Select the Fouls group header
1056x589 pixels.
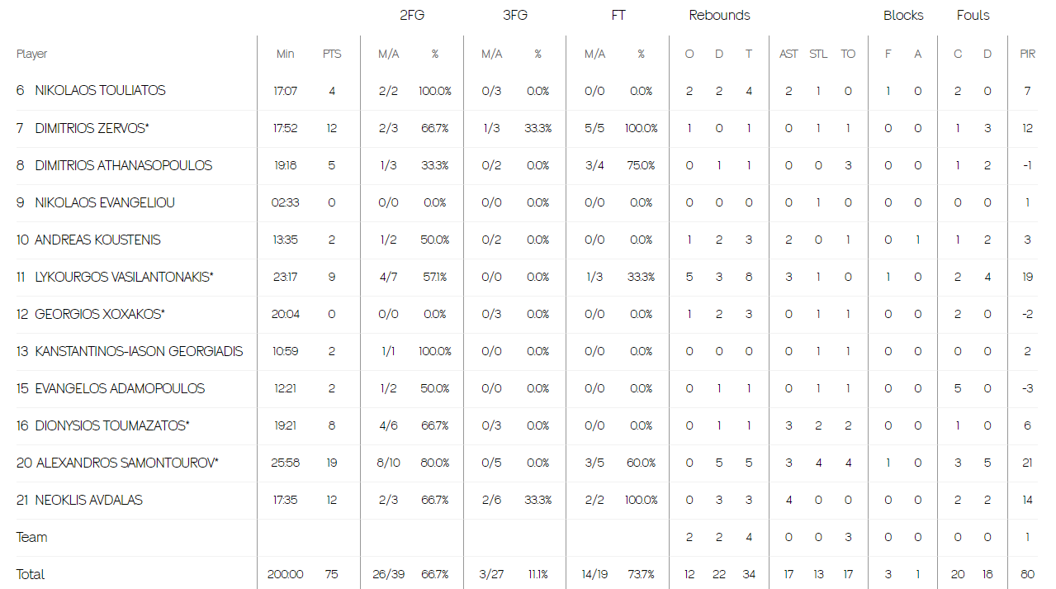tap(973, 15)
